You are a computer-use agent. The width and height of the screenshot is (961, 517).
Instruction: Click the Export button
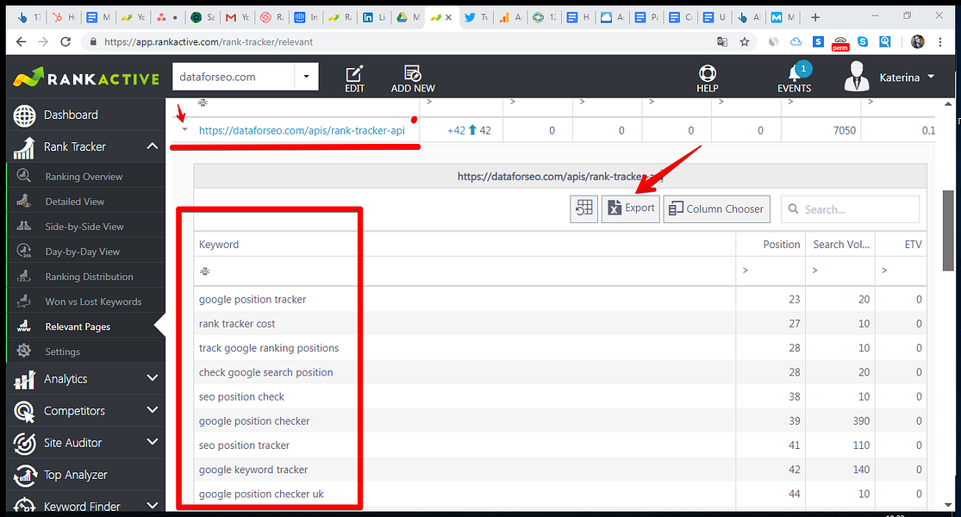click(631, 209)
